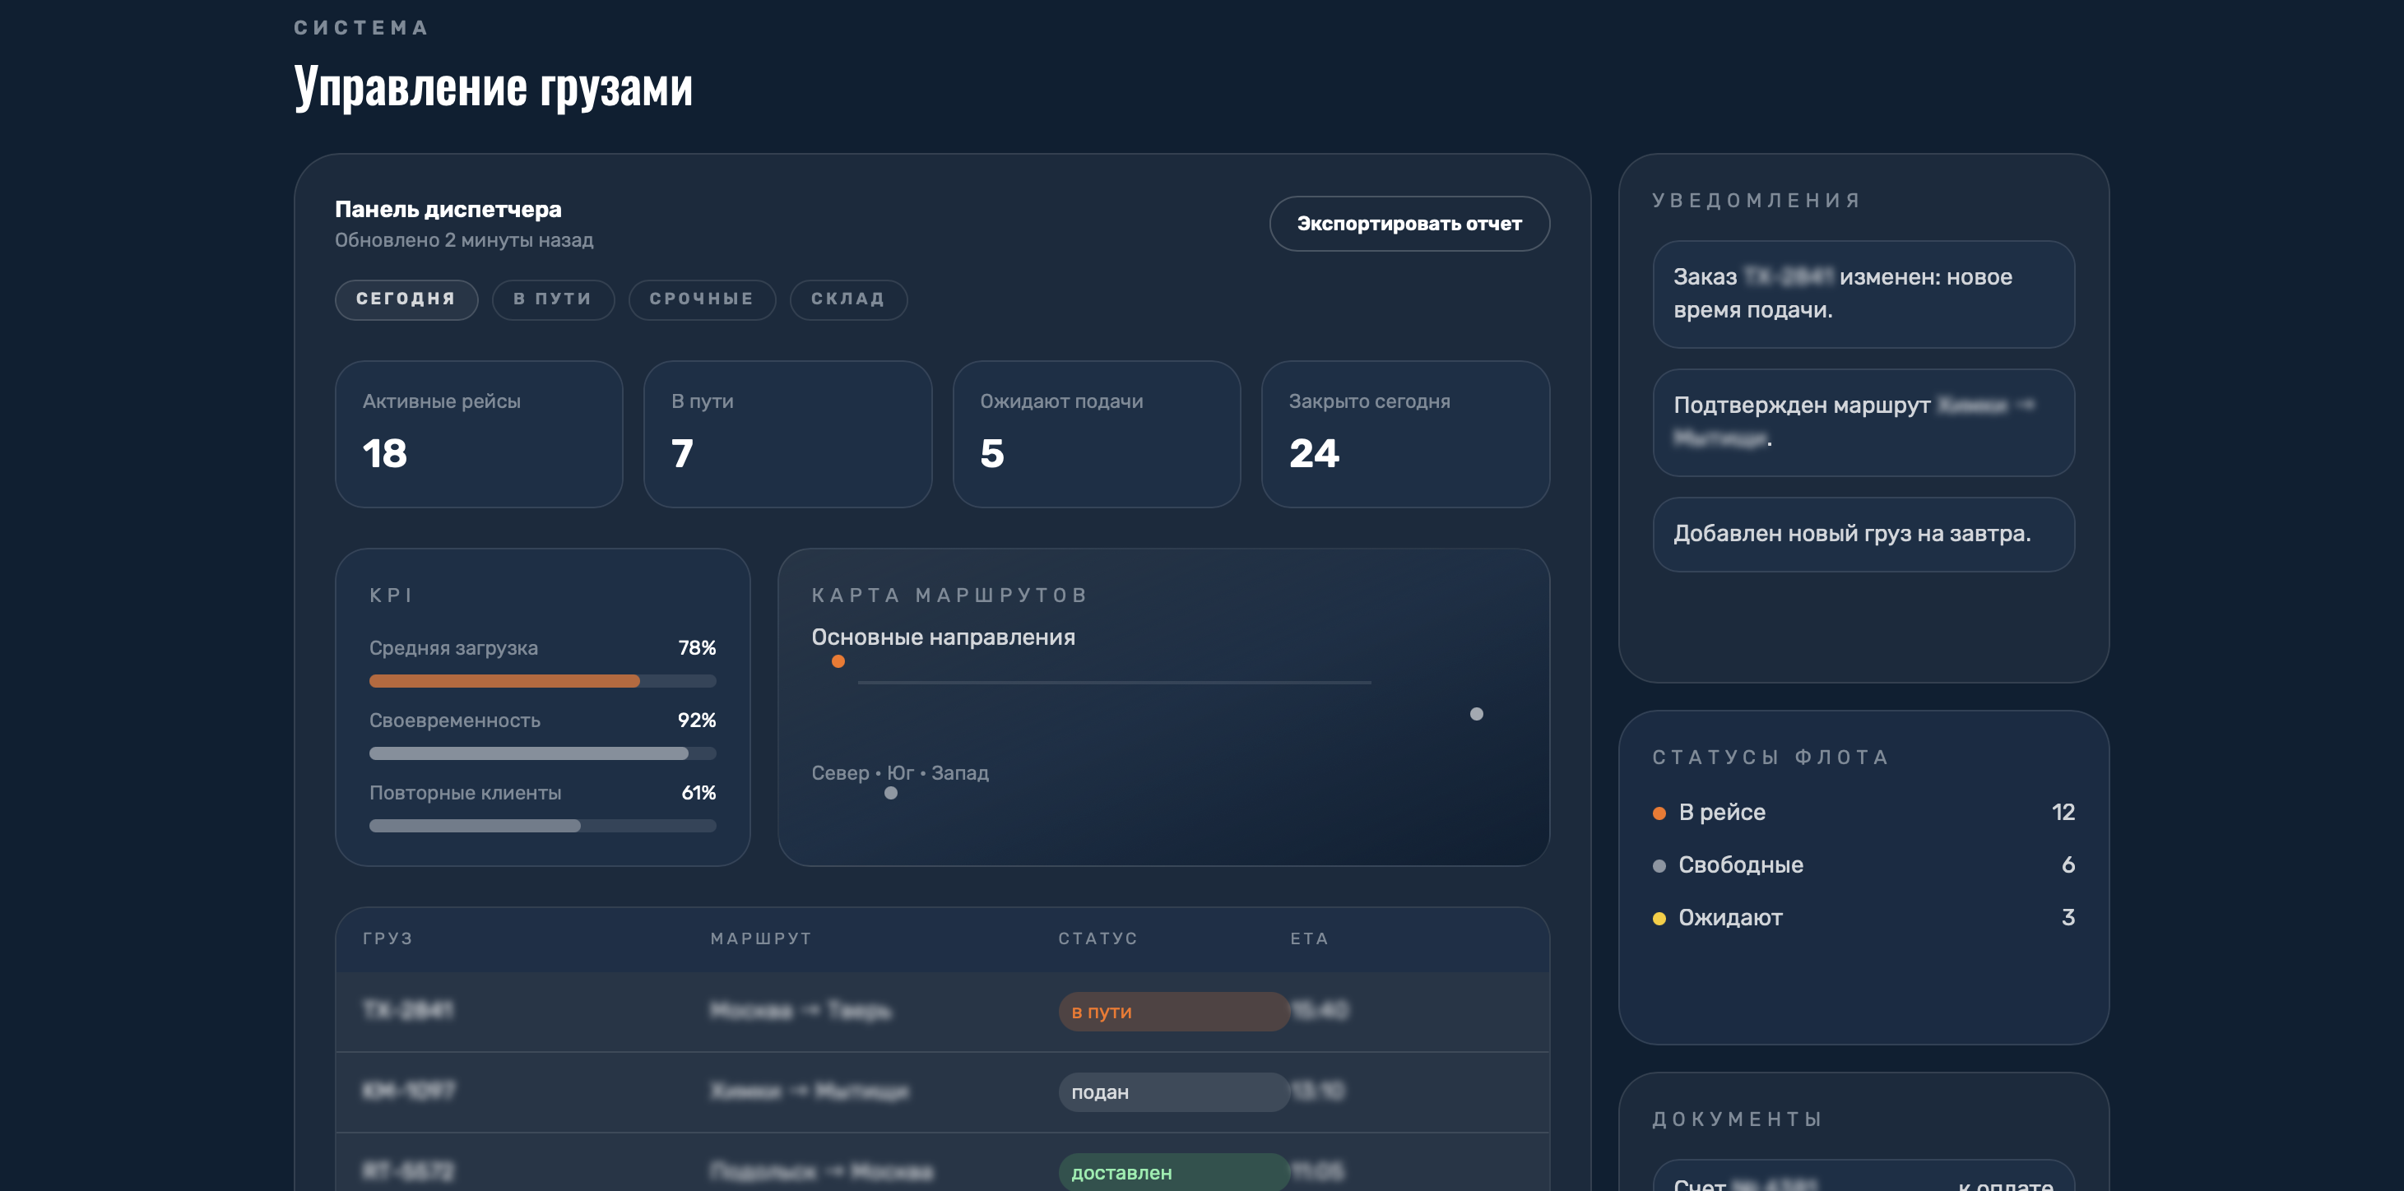The image size is (2404, 1191).
Task: Expand the 'Основные направления' map view
Action: coord(943,637)
